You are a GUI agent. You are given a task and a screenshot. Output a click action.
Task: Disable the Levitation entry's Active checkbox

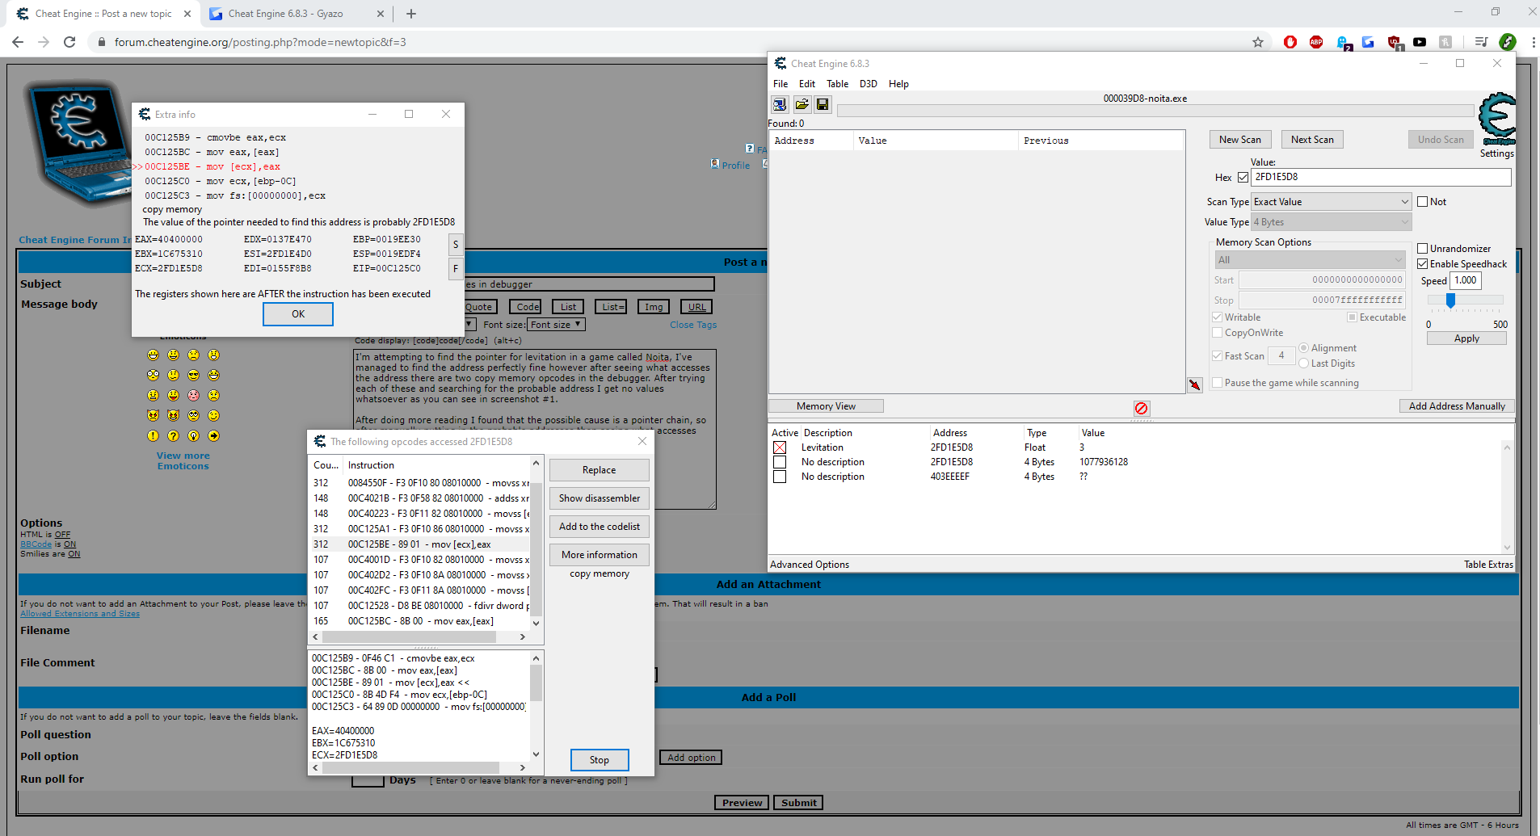(x=779, y=447)
